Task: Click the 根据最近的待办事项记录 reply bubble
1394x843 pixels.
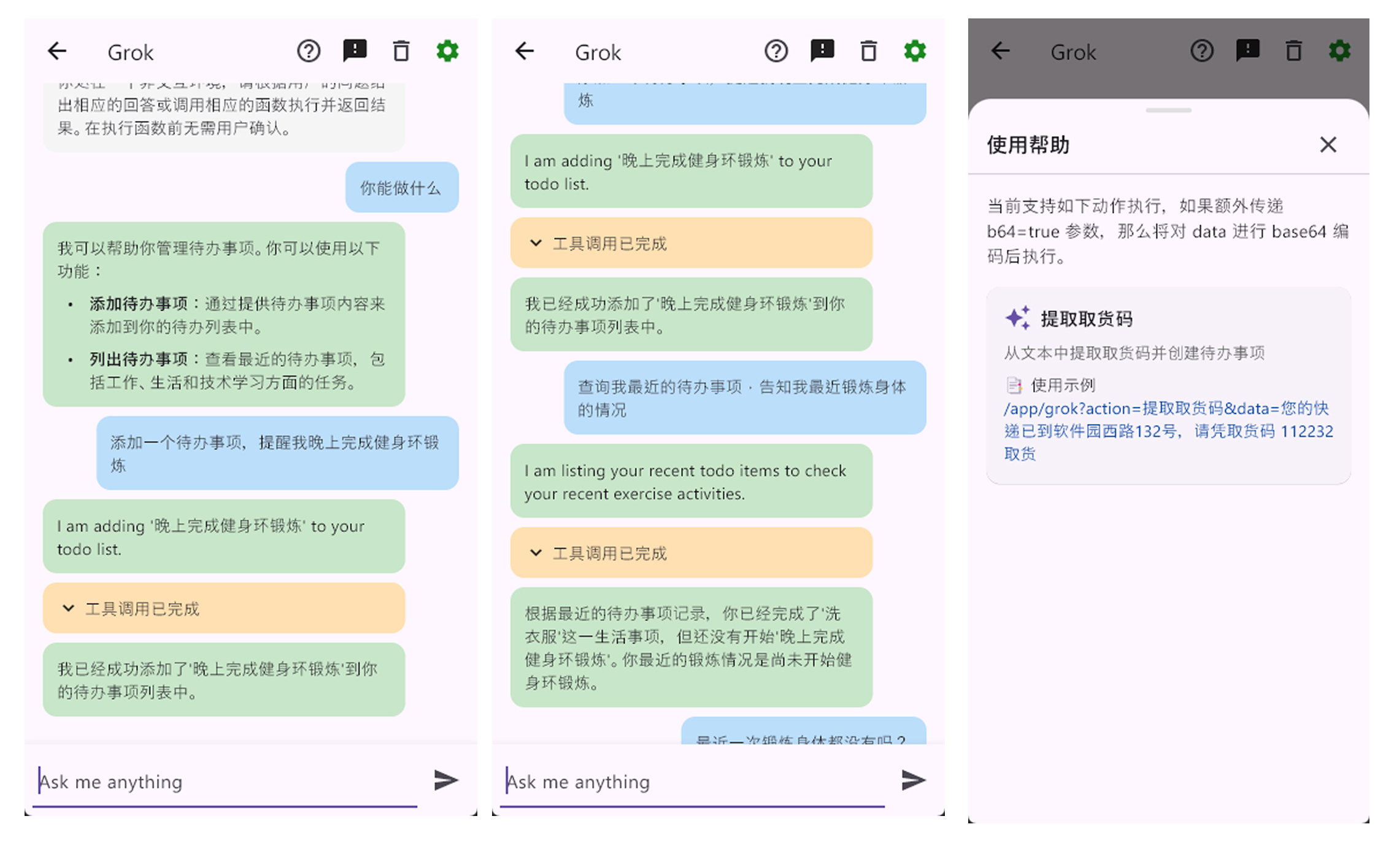Action: (x=691, y=647)
